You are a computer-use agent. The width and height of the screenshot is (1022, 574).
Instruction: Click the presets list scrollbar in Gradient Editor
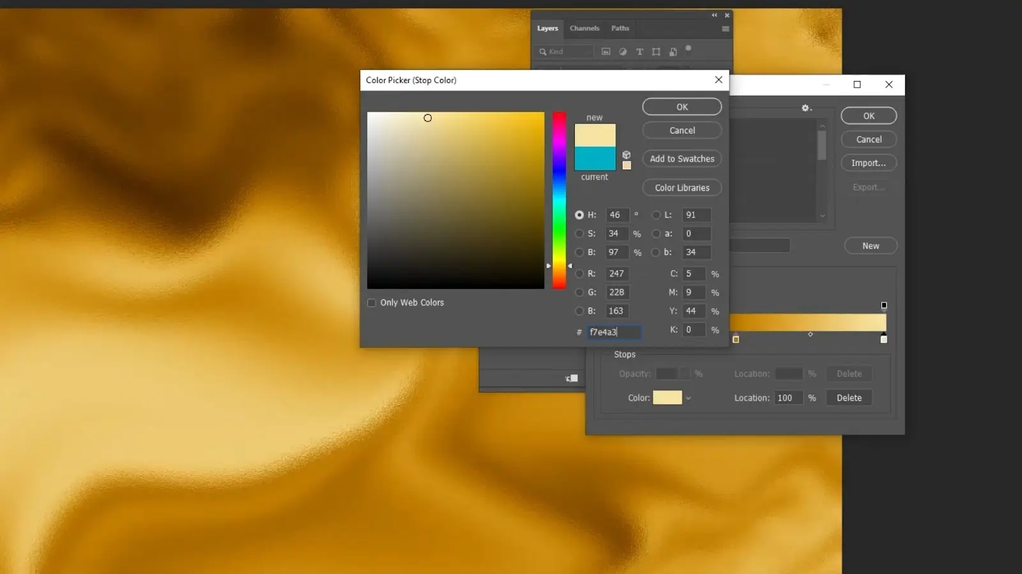click(822, 146)
